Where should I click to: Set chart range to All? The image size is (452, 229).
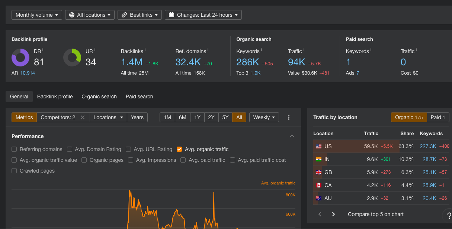pos(239,117)
